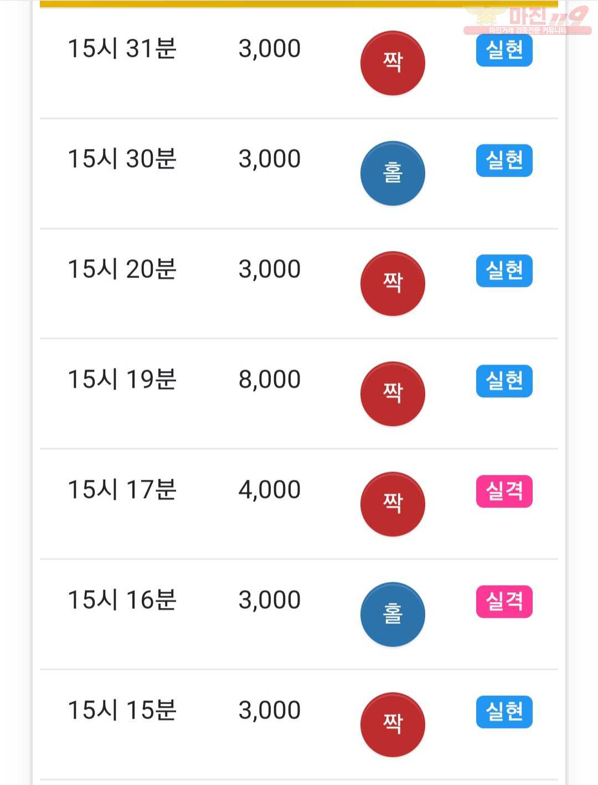Tap the blue 홀 circle at 15시 16분
The width and height of the screenshot is (598, 785).
click(x=393, y=614)
